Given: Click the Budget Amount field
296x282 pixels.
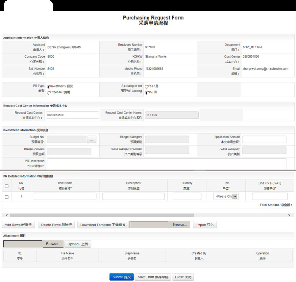Looking at the screenshot, I should click(69, 152).
